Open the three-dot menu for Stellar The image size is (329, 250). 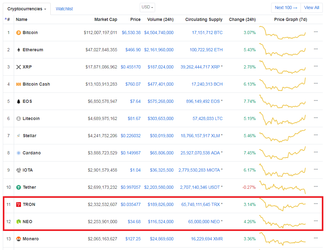(x=316, y=135)
